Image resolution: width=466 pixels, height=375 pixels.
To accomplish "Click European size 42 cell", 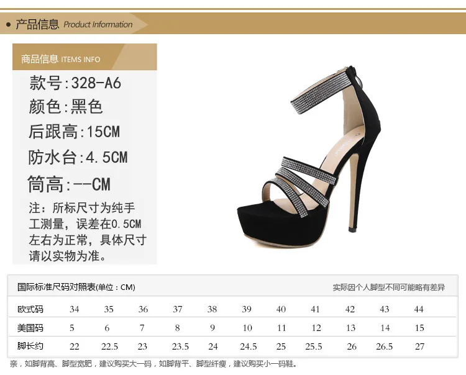I will [x=350, y=309].
